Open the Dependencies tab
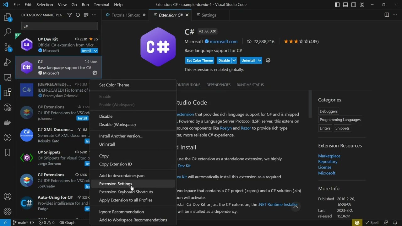Viewport: 402px width, 226px height. 219,85
